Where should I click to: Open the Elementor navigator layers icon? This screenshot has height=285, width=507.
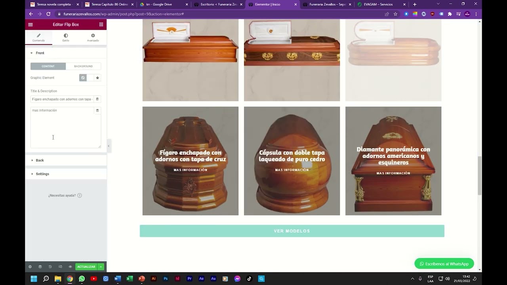[40, 267]
